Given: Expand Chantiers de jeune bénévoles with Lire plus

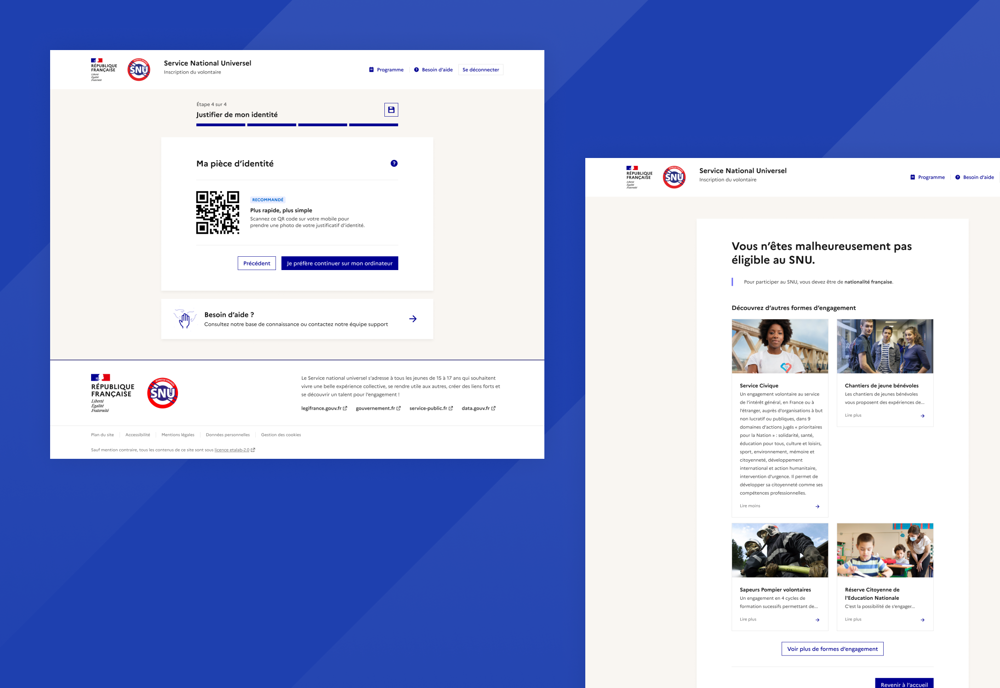Looking at the screenshot, I should (853, 415).
